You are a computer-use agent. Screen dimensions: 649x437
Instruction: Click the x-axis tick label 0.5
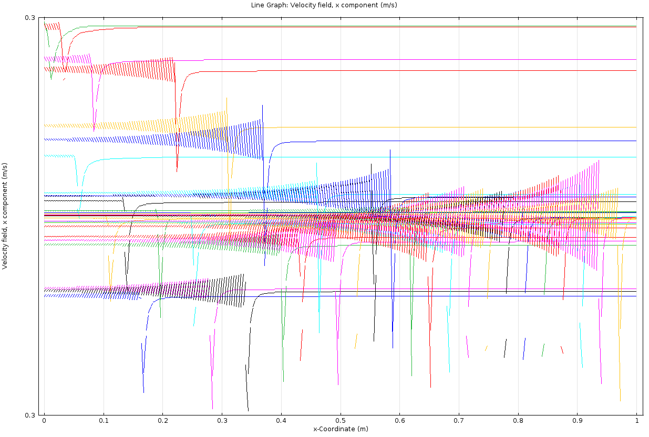coord(341,421)
